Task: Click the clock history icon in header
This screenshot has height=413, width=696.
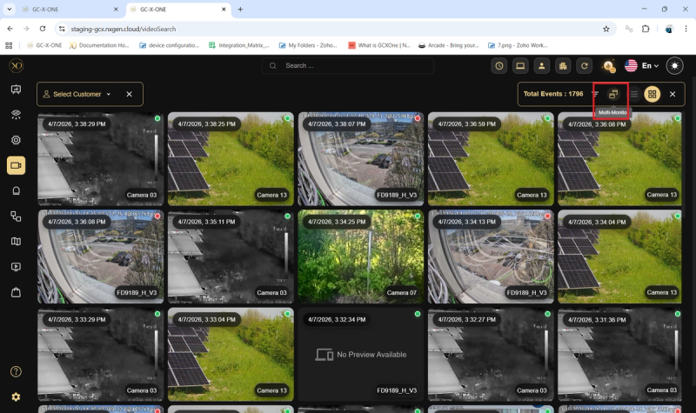Action: pyautogui.click(x=499, y=66)
